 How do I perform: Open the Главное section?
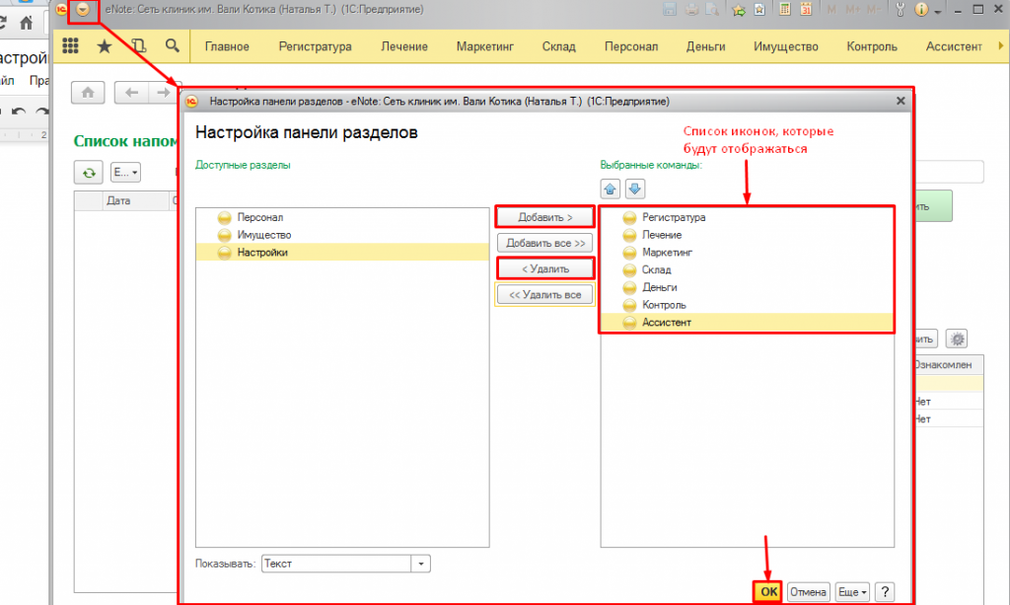point(227,46)
